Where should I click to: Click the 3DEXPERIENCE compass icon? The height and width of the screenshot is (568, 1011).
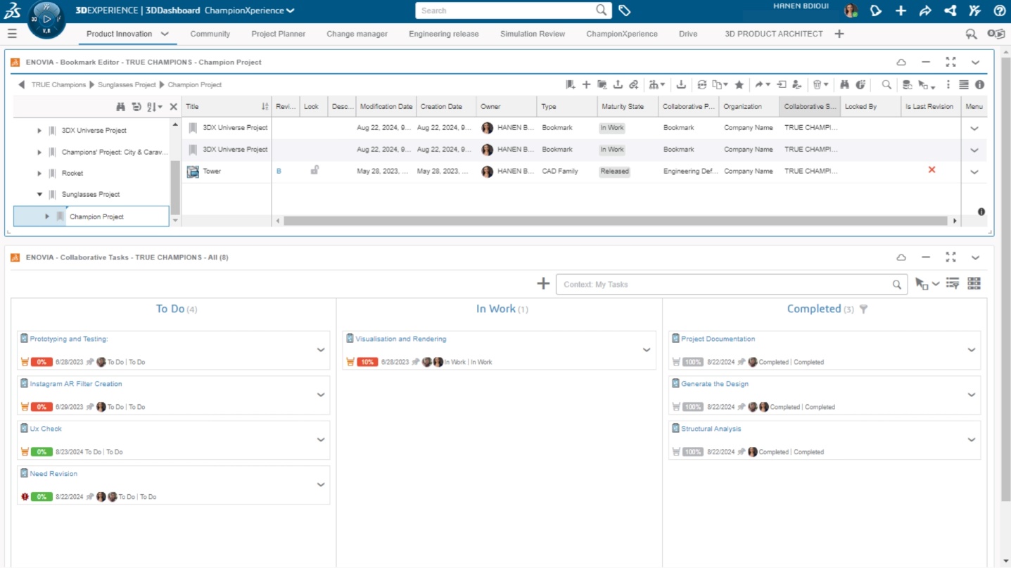point(46,19)
